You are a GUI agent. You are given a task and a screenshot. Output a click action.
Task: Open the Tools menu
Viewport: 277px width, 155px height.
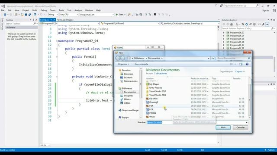tap(61, 10)
